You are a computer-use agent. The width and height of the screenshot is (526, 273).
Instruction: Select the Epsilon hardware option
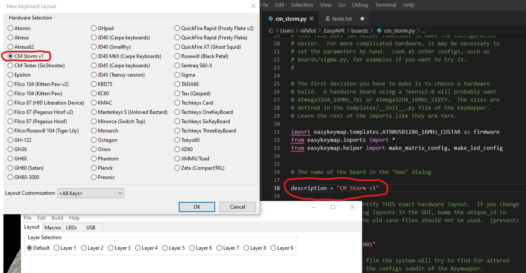click(x=19, y=75)
